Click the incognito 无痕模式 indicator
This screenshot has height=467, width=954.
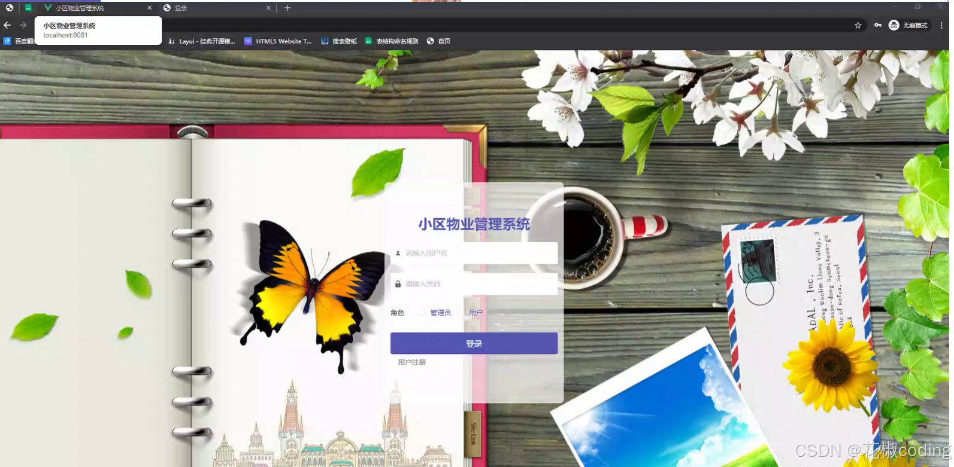(908, 25)
